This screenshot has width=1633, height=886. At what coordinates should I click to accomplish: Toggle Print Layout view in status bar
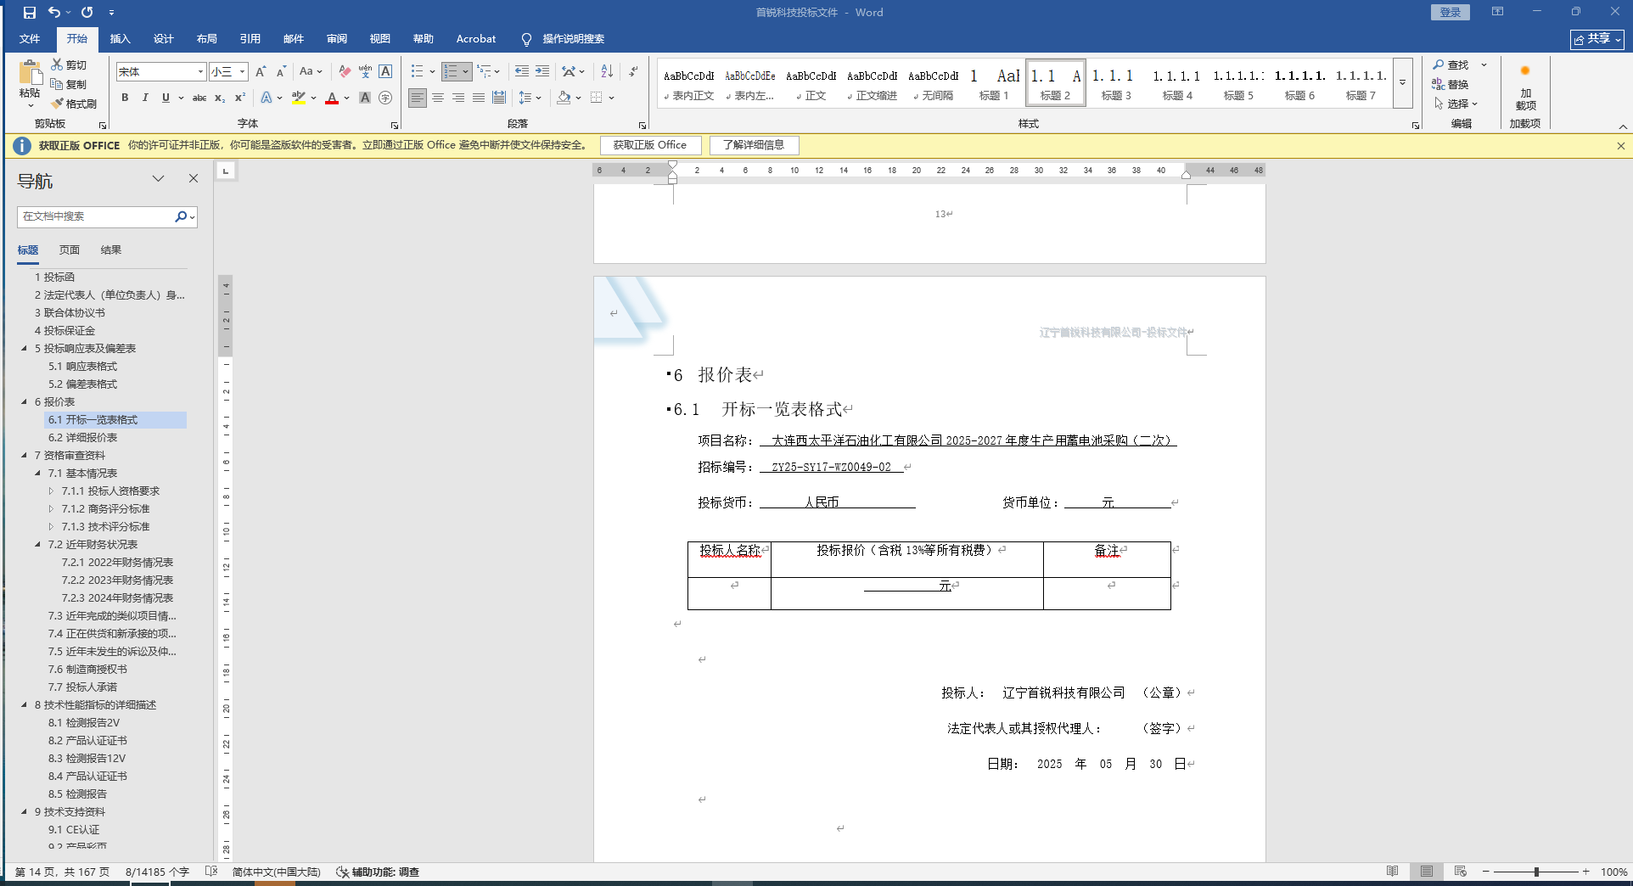click(1427, 872)
